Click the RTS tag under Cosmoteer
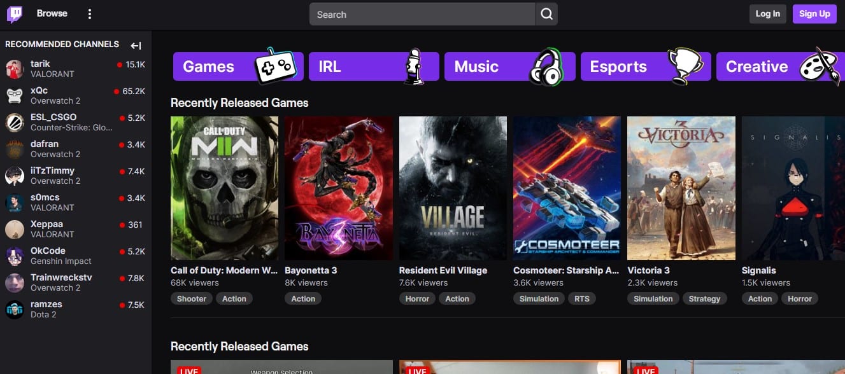845x374 pixels. pyautogui.click(x=582, y=298)
